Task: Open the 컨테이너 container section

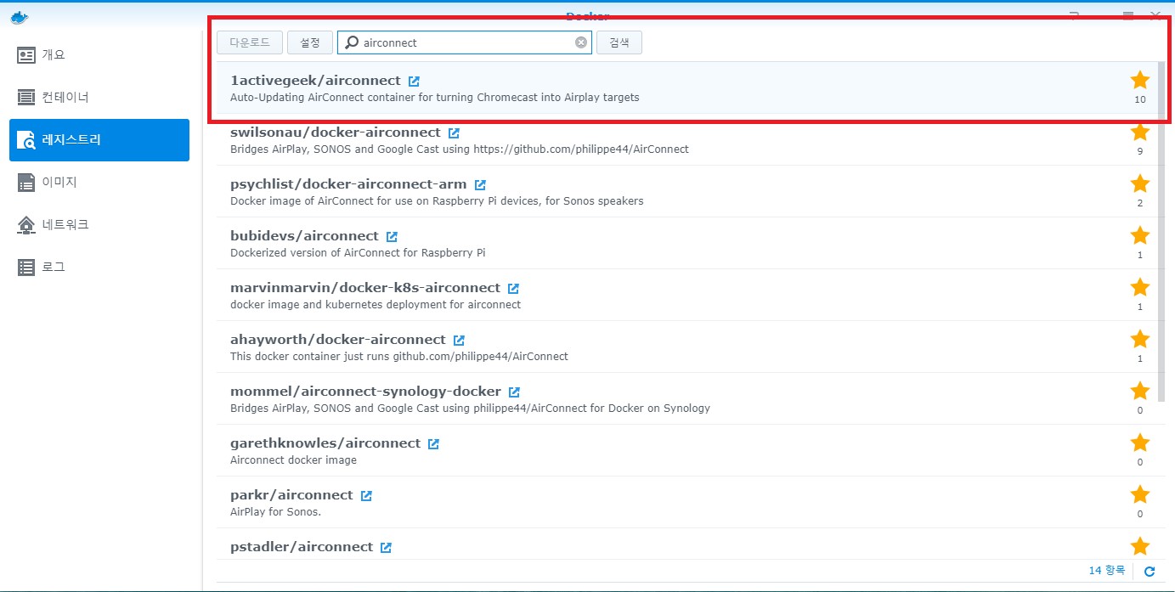Action: (99, 98)
